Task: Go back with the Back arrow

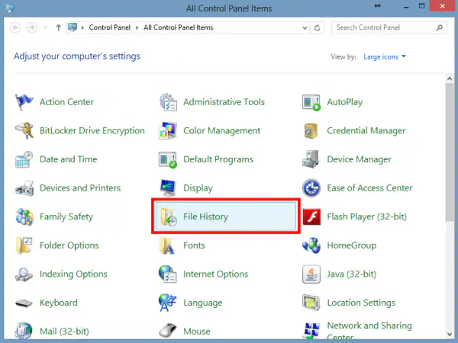Action: 15,27
